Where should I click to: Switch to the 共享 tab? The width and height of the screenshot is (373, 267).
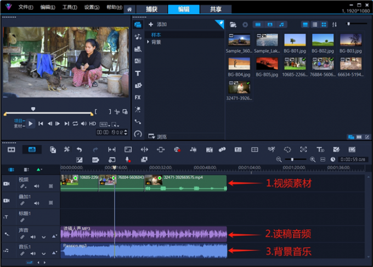pos(216,9)
